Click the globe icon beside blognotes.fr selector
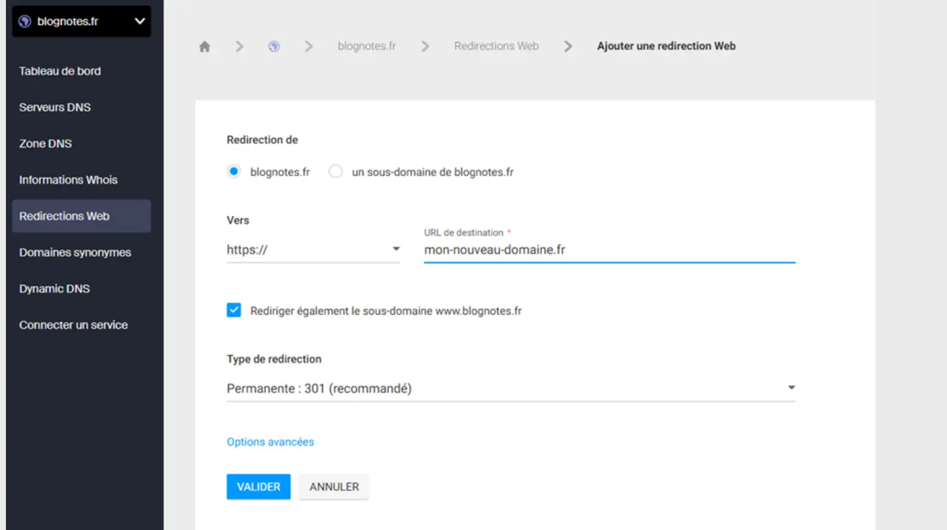Image resolution: width=947 pixels, height=530 pixels. 25,22
